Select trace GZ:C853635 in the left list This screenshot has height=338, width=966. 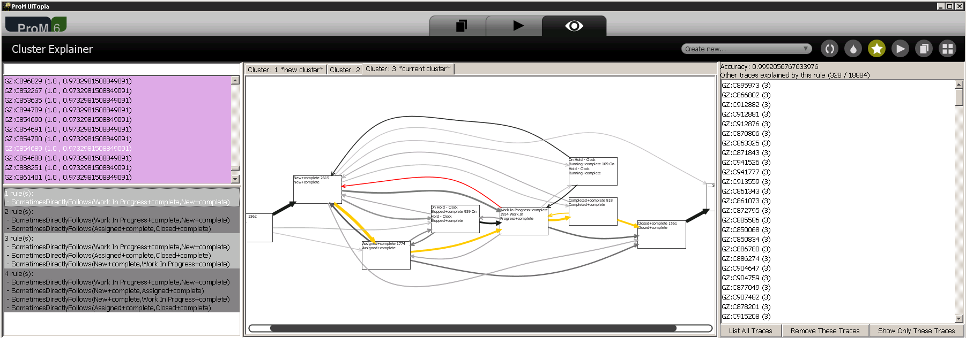(117, 100)
